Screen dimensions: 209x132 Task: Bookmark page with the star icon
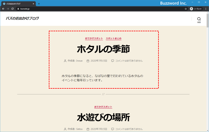[x=186, y=9]
